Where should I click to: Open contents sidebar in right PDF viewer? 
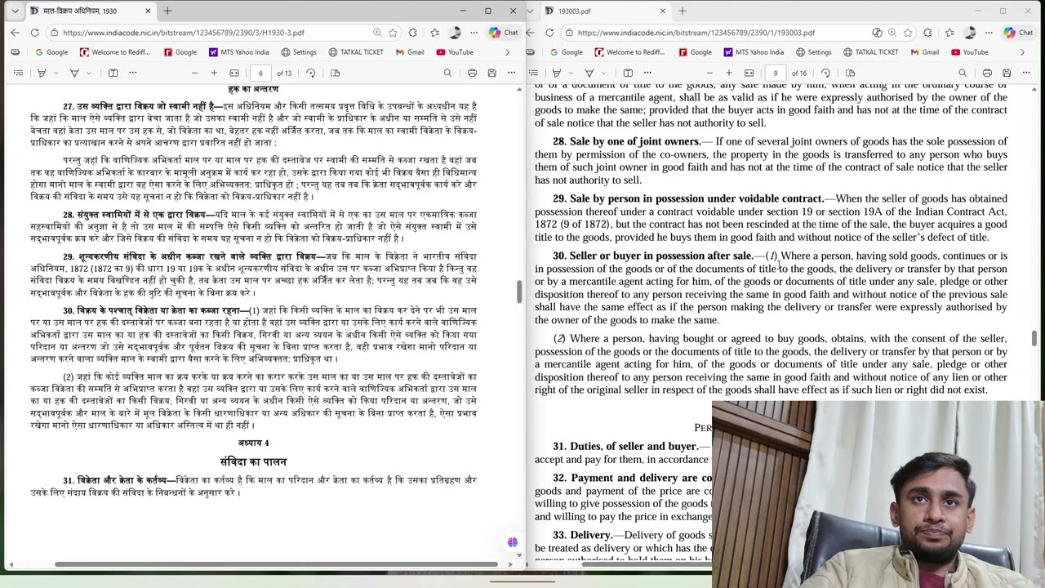[533, 73]
